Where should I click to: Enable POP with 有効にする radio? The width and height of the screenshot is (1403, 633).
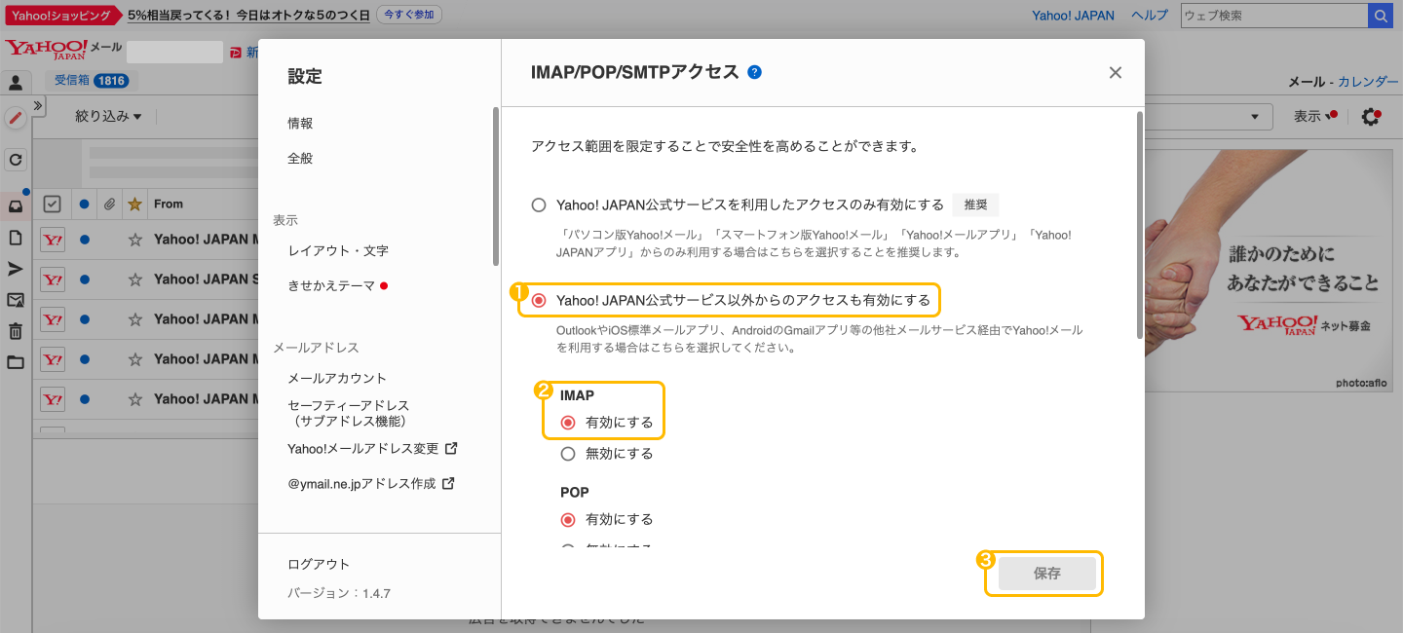click(568, 520)
